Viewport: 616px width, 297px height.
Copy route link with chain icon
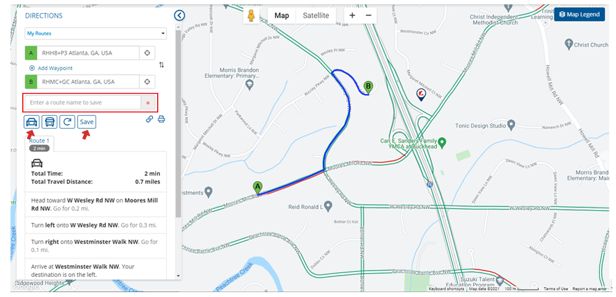pyautogui.click(x=150, y=119)
